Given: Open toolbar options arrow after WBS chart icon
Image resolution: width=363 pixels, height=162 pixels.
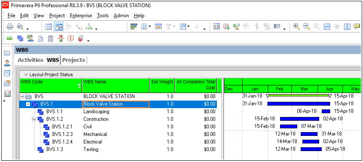Looking at the screenshot, I should pos(96,29).
